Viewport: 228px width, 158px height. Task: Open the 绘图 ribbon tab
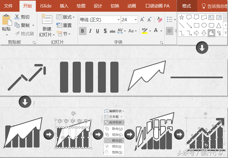[81, 6]
